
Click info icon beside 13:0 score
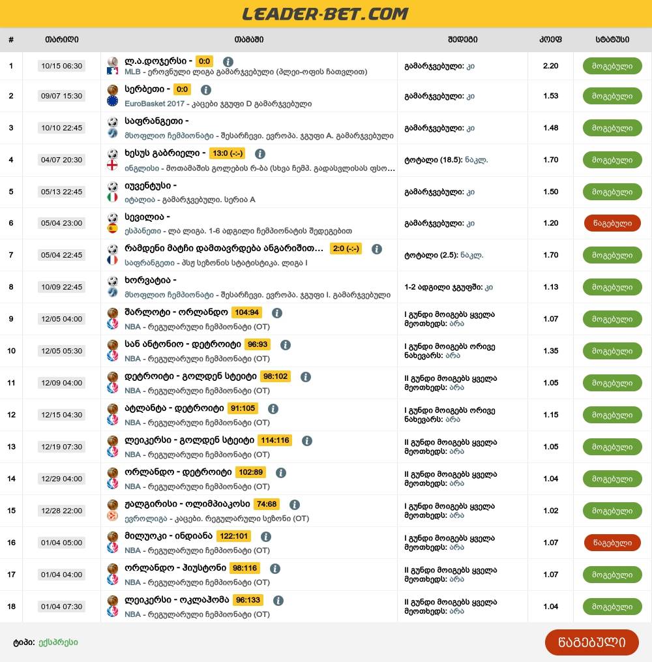pyautogui.click(x=260, y=154)
